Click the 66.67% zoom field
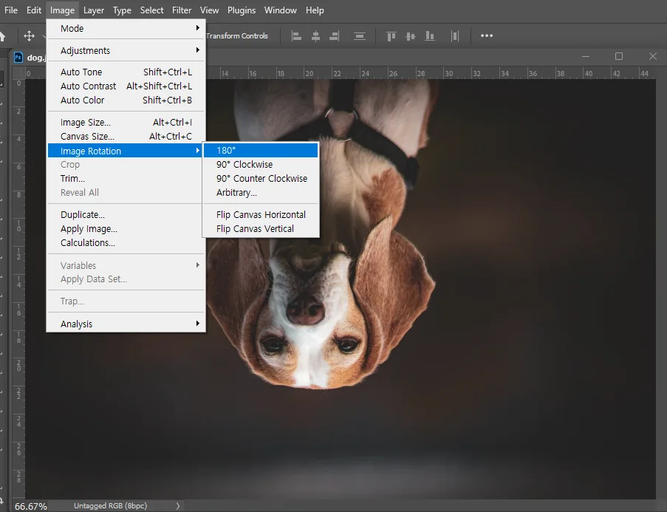The width and height of the screenshot is (667, 512). click(x=30, y=507)
